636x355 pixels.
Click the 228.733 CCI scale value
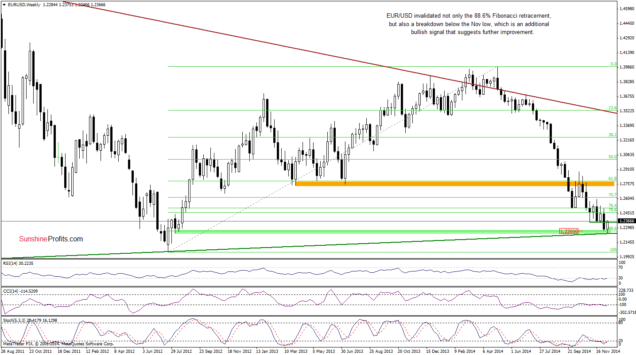pyautogui.click(x=626, y=290)
